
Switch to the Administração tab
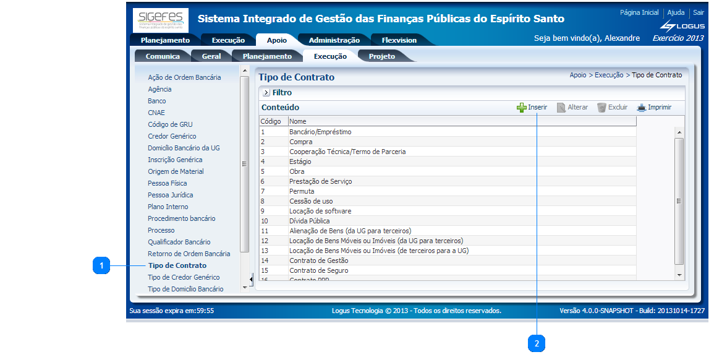[x=334, y=40]
